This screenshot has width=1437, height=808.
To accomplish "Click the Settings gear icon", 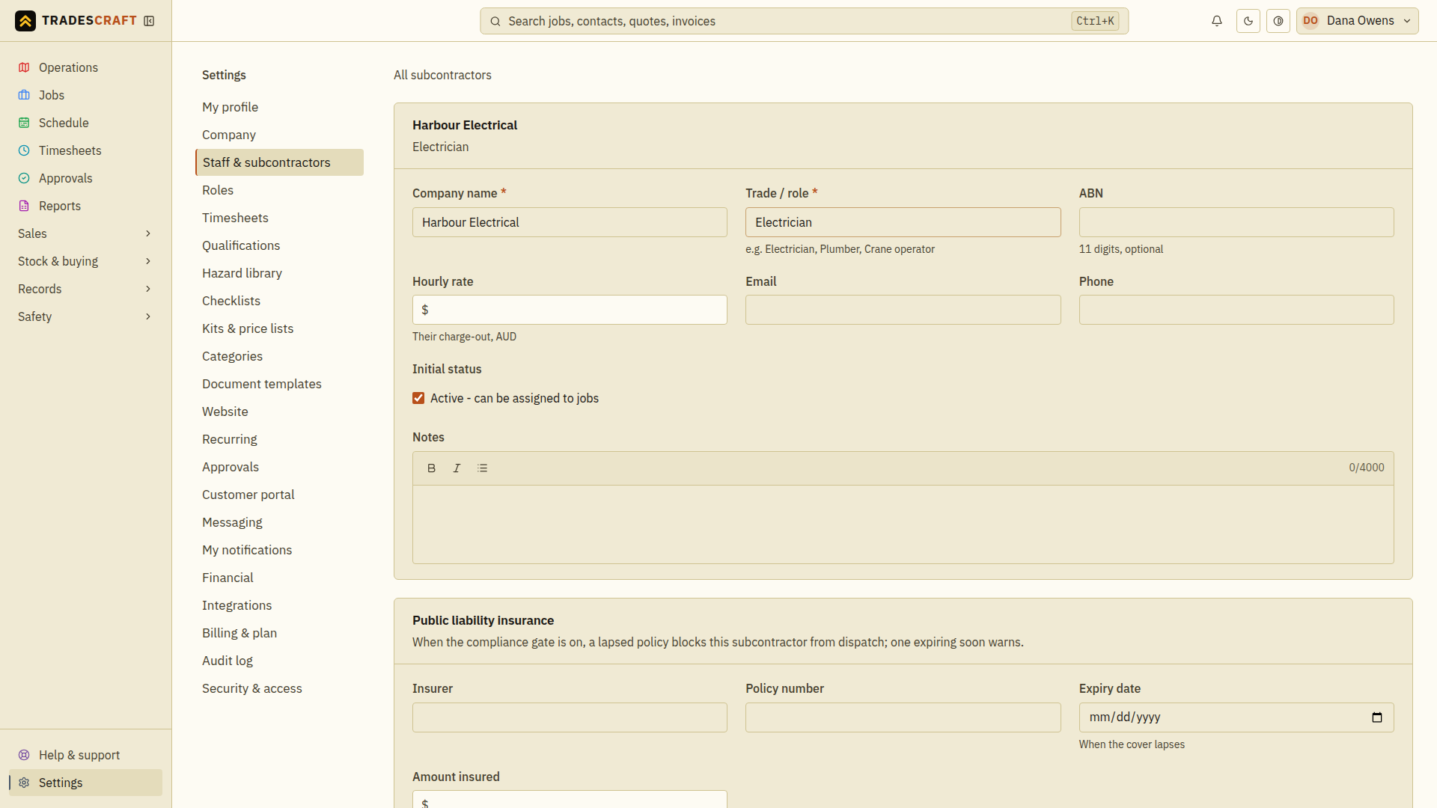I will point(24,783).
